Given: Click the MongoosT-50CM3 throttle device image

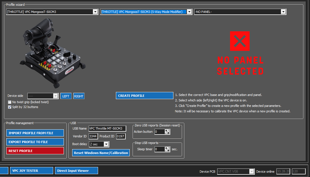Looking at the screenshot, I should (53, 53).
